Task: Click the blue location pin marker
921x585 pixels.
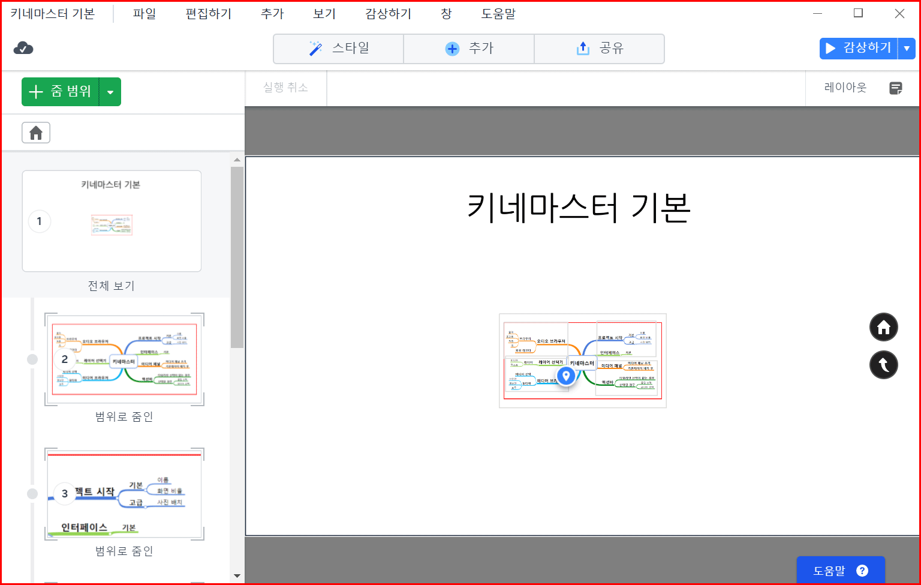Action: [x=565, y=376]
